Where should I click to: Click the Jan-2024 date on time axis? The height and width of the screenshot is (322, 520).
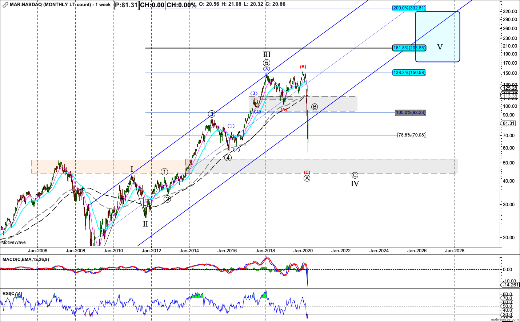tap(379, 250)
